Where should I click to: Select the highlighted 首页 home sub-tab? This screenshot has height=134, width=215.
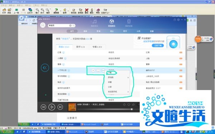72,31
